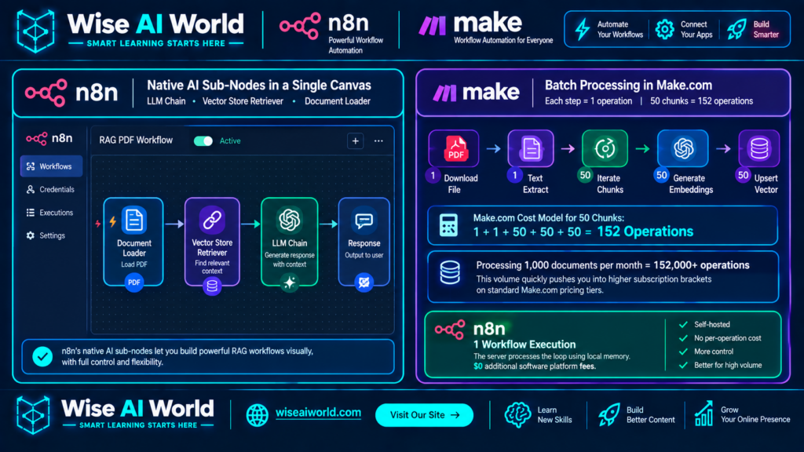Click the sub-node badge under Response
The width and height of the screenshot is (804, 452).
(x=364, y=282)
